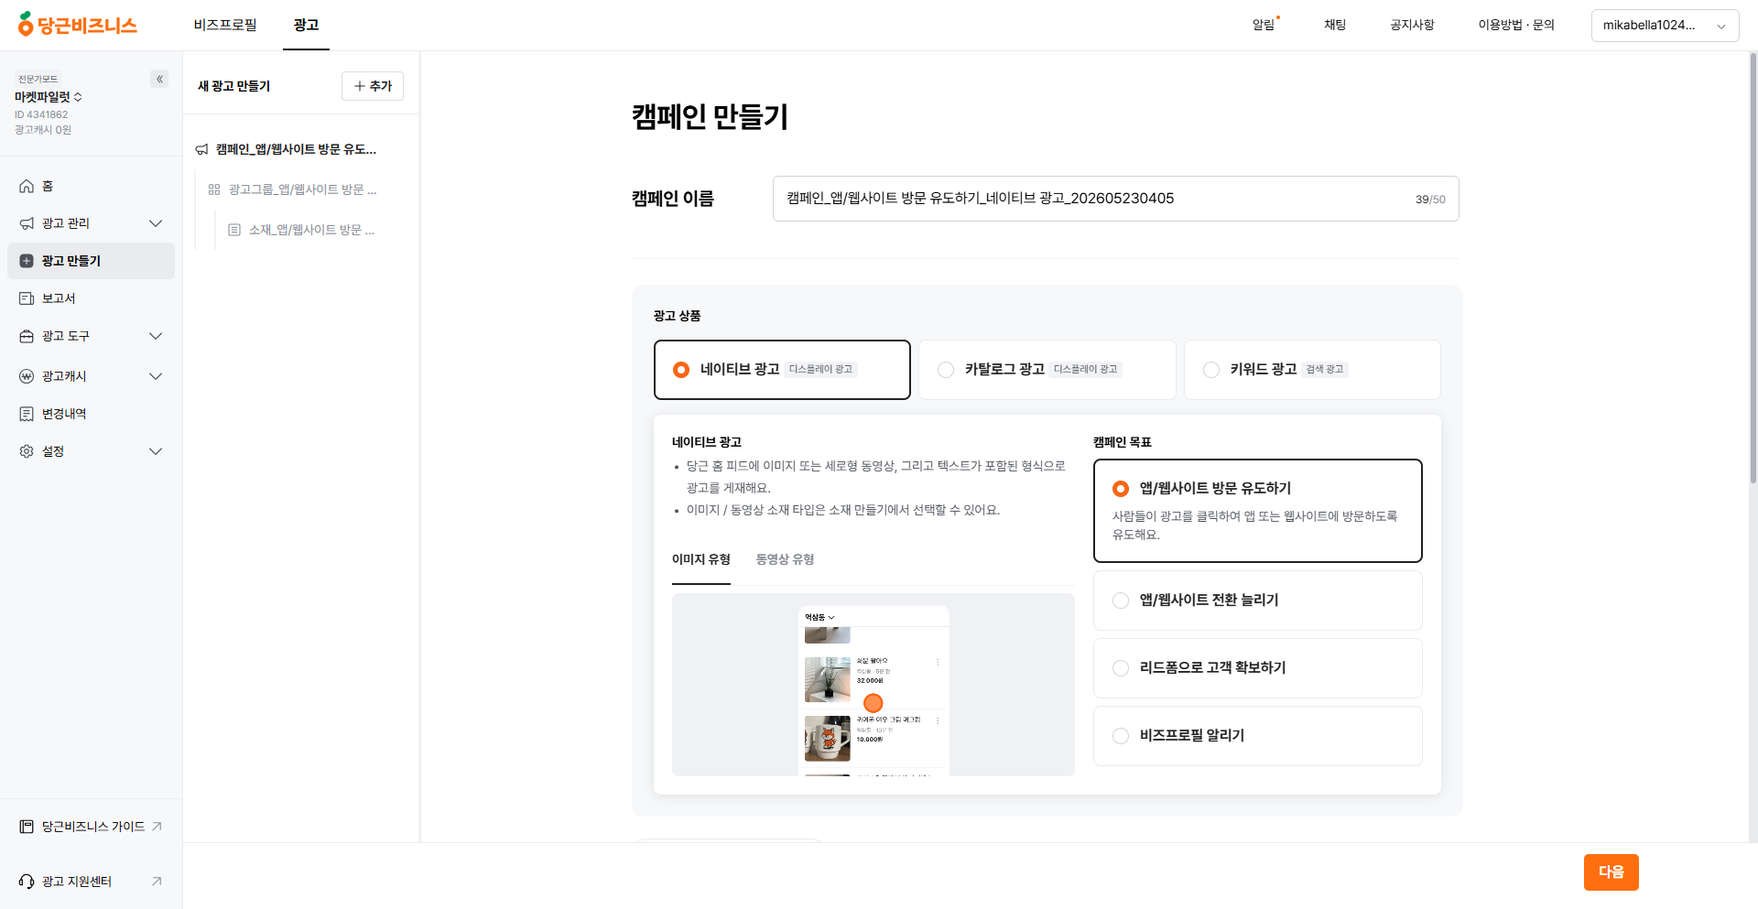
Task: Click the 보고서 report icon
Action: (x=27, y=298)
